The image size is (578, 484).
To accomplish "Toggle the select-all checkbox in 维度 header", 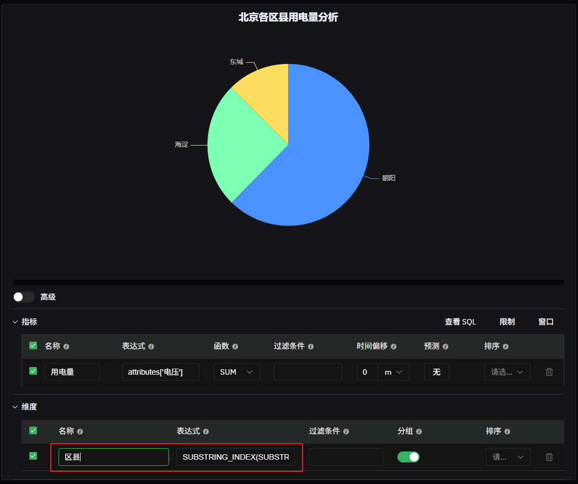I will click(33, 430).
